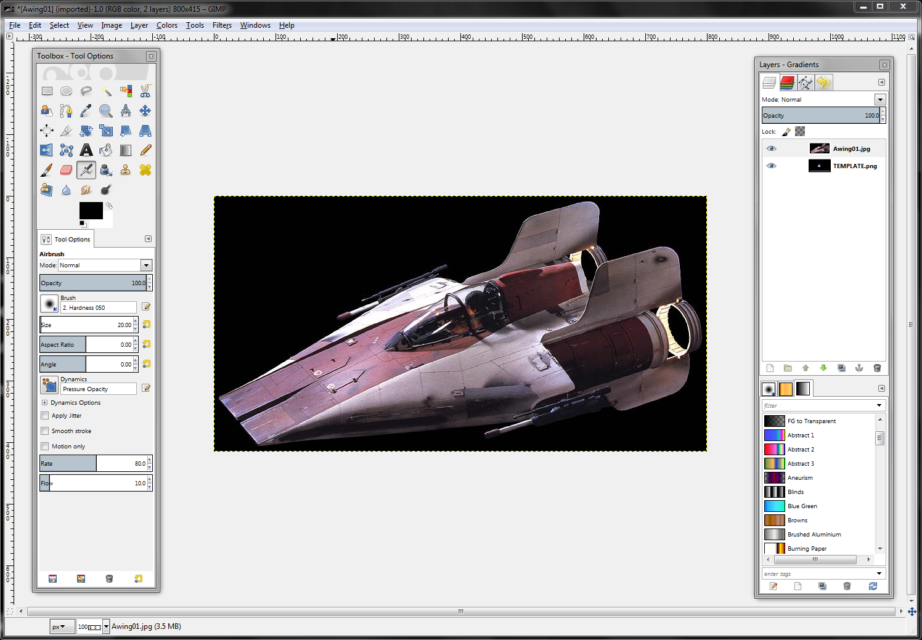
Task: Enable the Smooth stroke checkbox
Action: tap(45, 431)
